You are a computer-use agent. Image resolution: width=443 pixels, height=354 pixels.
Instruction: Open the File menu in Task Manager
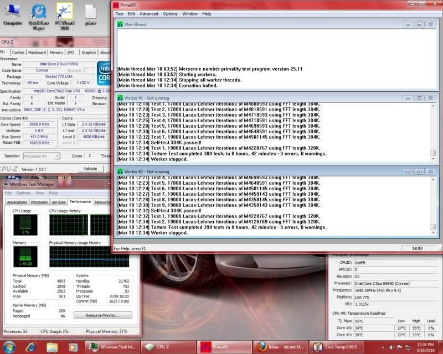click(8, 193)
